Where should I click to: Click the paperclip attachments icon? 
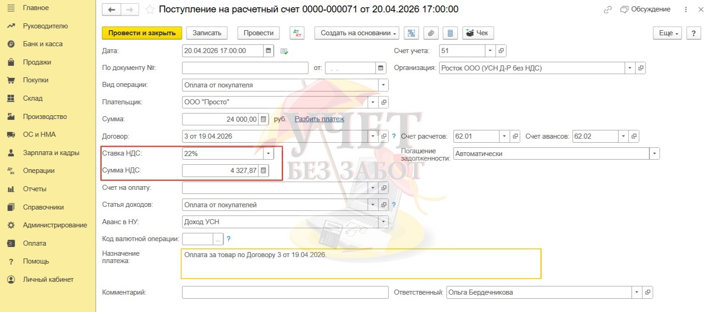(x=431, y=33)
